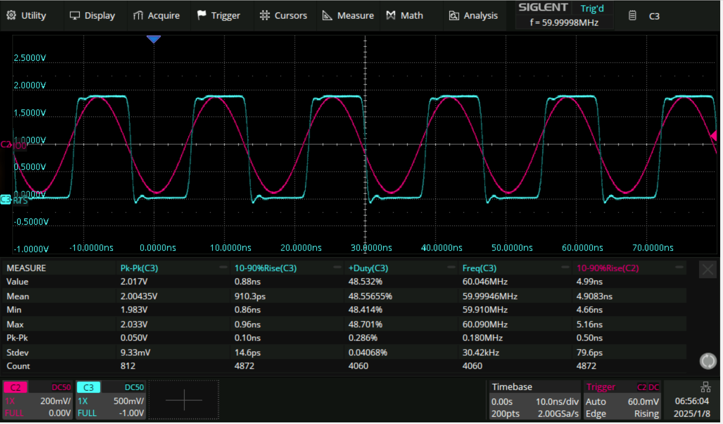This screenshot has height=424, width=723.
Task: Click the Analysis chart icon
Action: 454,15
